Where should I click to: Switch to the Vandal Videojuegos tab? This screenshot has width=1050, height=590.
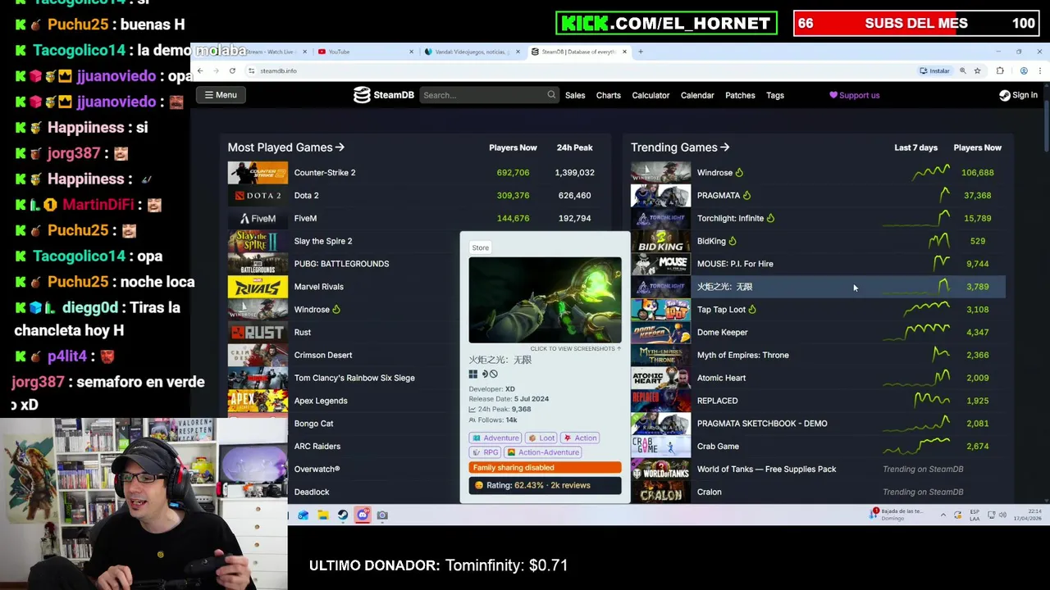coord(472,52)
